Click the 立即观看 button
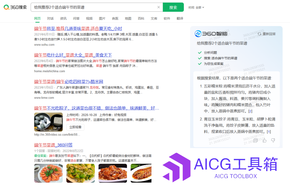290x185 pixels. point(75,127)
